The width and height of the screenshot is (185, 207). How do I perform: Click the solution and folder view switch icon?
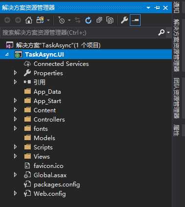click(x=40, y=20)
